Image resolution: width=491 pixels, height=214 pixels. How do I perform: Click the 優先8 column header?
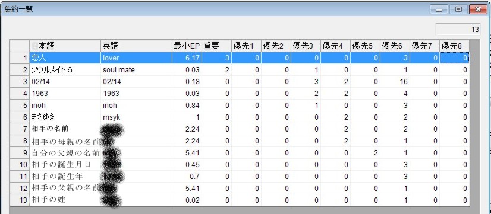[x=454, y=46]
